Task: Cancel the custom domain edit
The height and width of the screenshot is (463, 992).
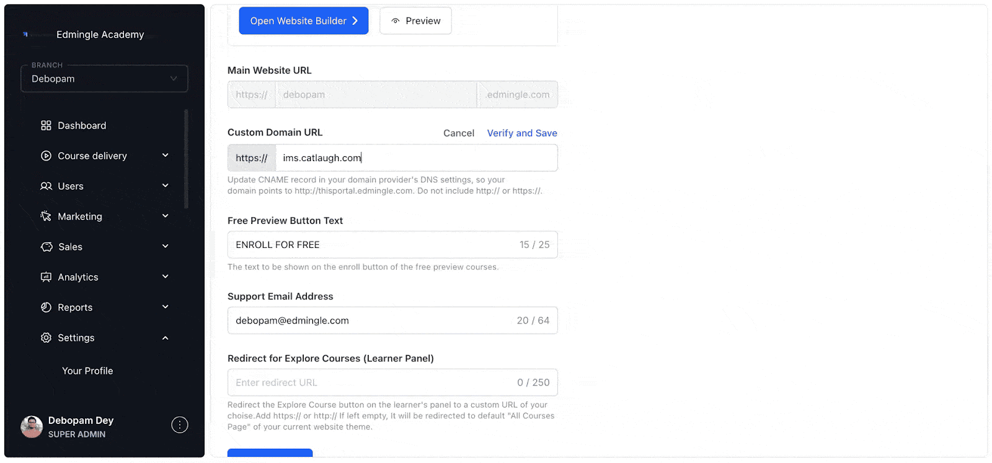Action: point(459,133)
